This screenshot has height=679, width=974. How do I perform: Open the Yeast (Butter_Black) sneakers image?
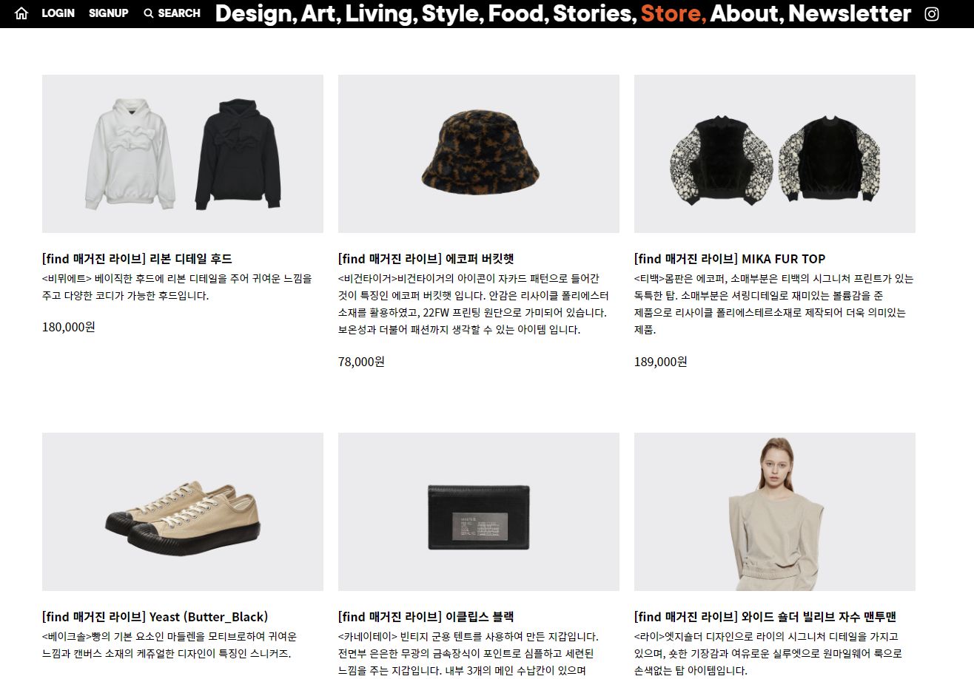click(x=183, y=512)
